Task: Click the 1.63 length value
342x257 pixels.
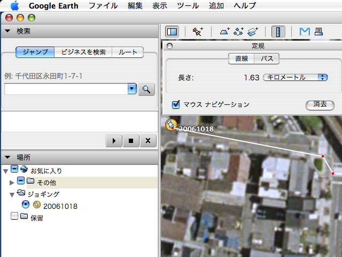Action: 252,78
